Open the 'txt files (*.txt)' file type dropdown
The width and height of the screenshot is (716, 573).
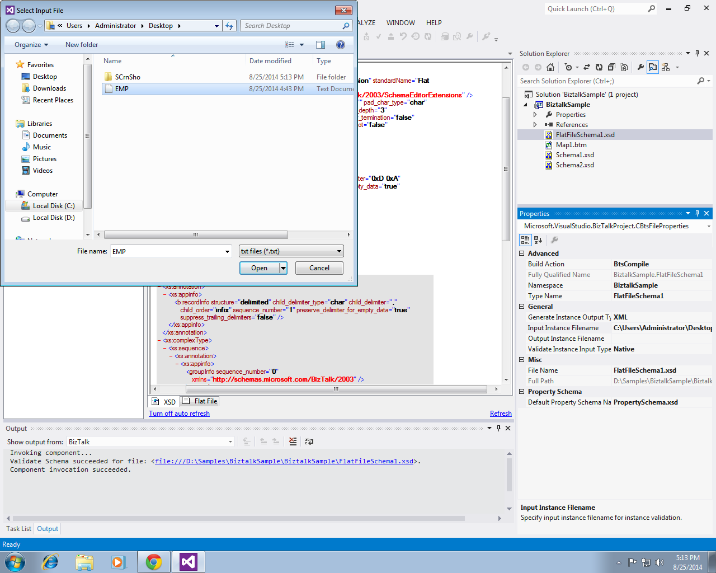point(340,251)
